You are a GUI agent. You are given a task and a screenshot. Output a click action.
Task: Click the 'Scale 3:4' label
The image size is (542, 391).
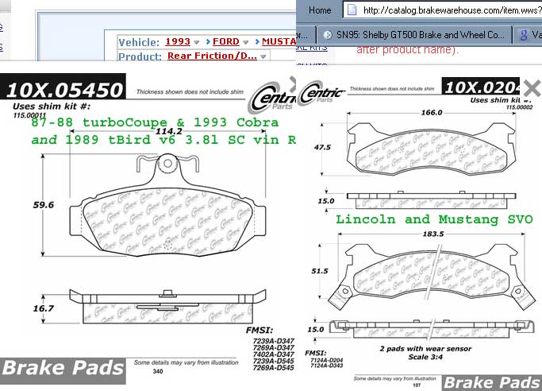pyautogui.click(x=425, y=357)
